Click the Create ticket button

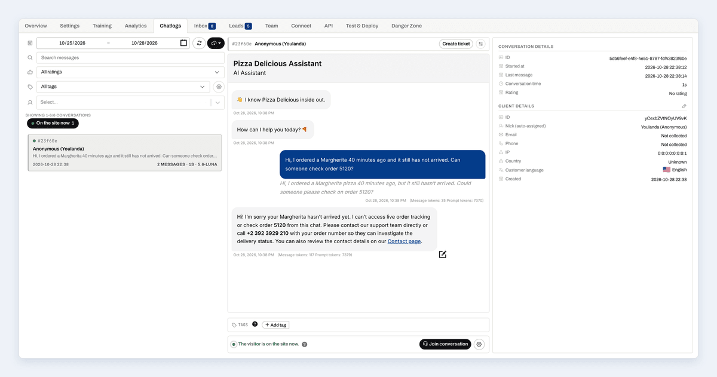pos(456,44)
